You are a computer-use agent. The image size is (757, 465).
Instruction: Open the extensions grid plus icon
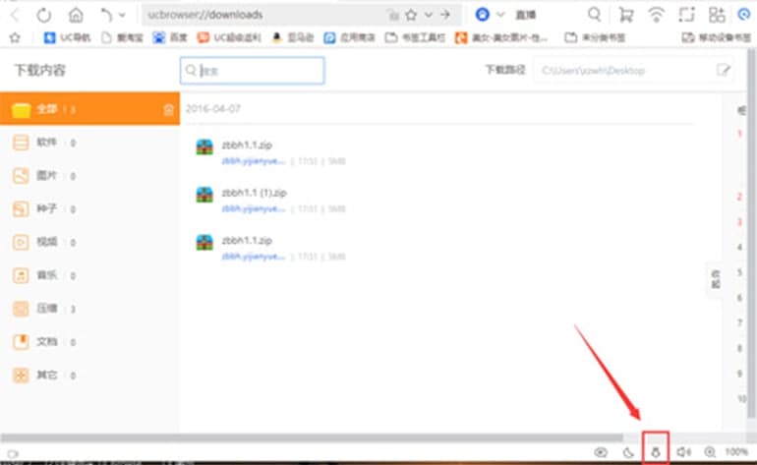coord(717,15)
